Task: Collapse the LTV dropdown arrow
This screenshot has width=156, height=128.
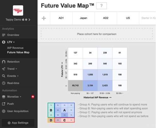Action: [14, 42]
